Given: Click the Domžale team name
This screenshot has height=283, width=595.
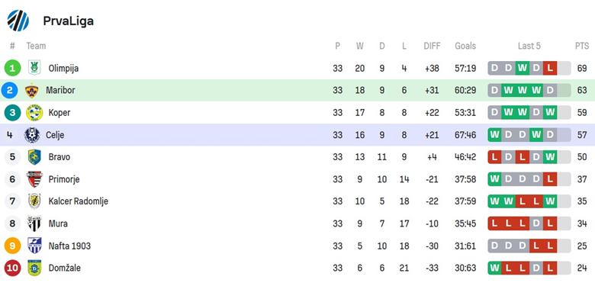Looking at the screenshot, I should click(65, 269).
